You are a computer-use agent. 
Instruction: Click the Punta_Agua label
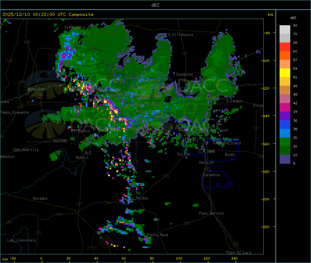158,235
